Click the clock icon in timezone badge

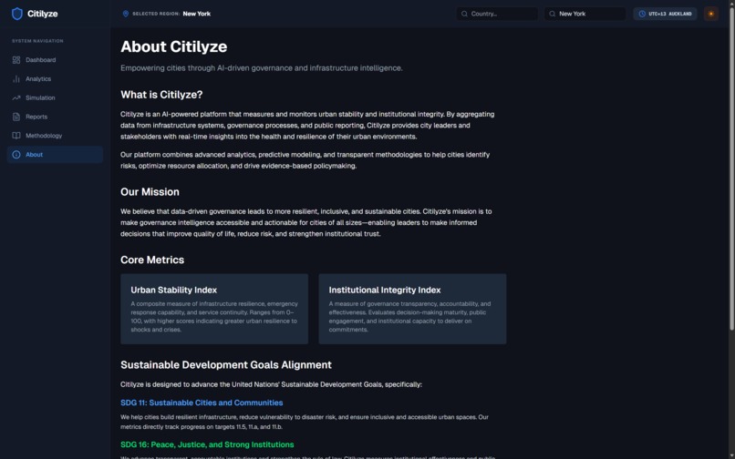642,14
